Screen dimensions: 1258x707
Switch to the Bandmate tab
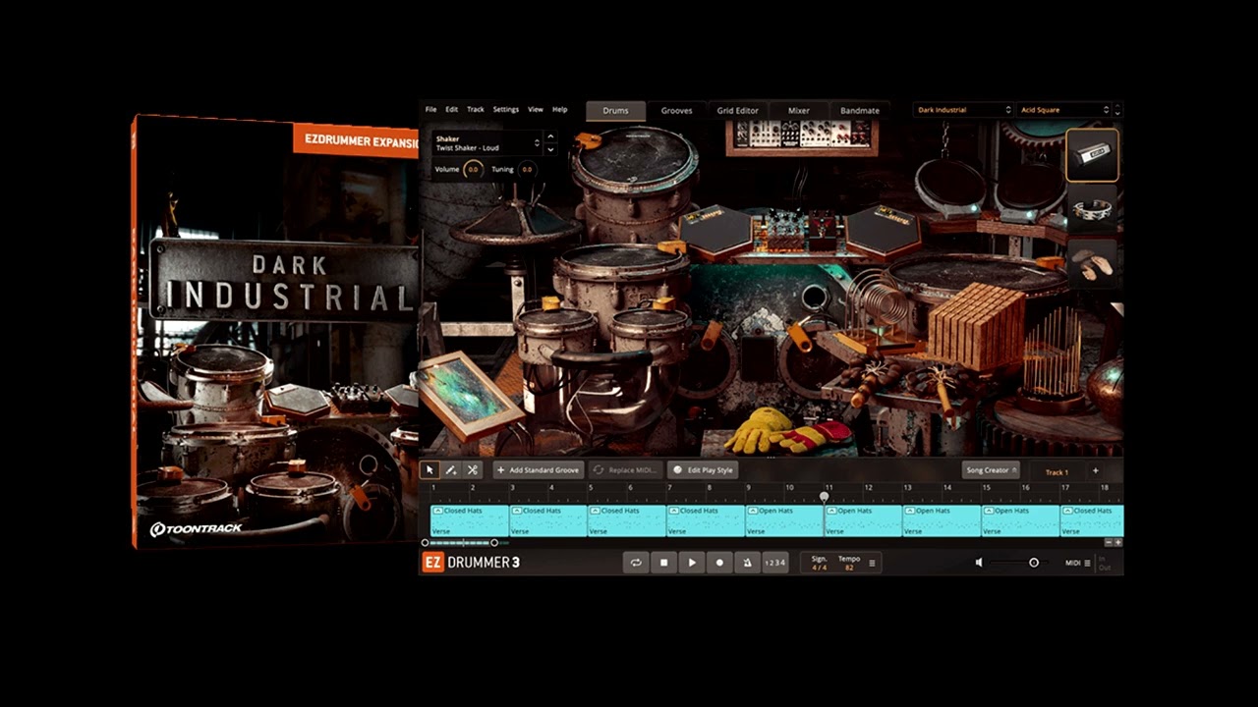coord(860,111)
